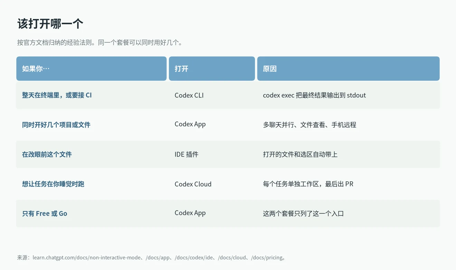Click the cell 打开的文件和选区自动带上
The width and height of the screenshot is (456, 270).
[300, 154]
